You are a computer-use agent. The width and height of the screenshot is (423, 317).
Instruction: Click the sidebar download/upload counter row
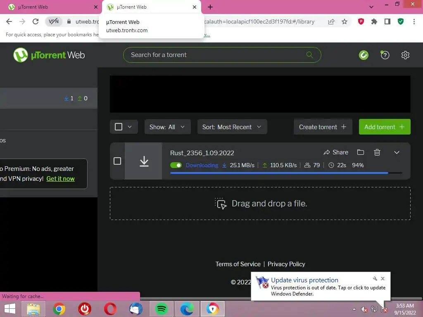coord(49,98)
